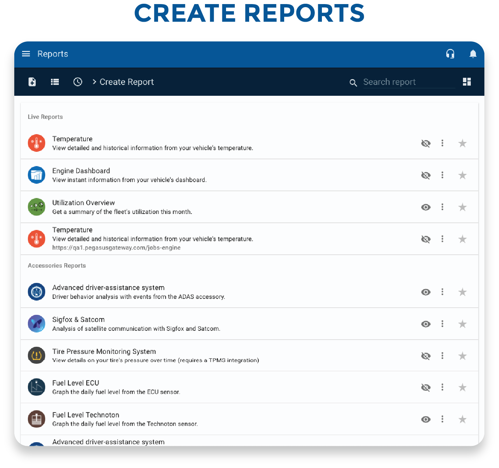Open the hamburger navigation menu
The width and height of the screenshot is (499, 468).
click(26, 54)
